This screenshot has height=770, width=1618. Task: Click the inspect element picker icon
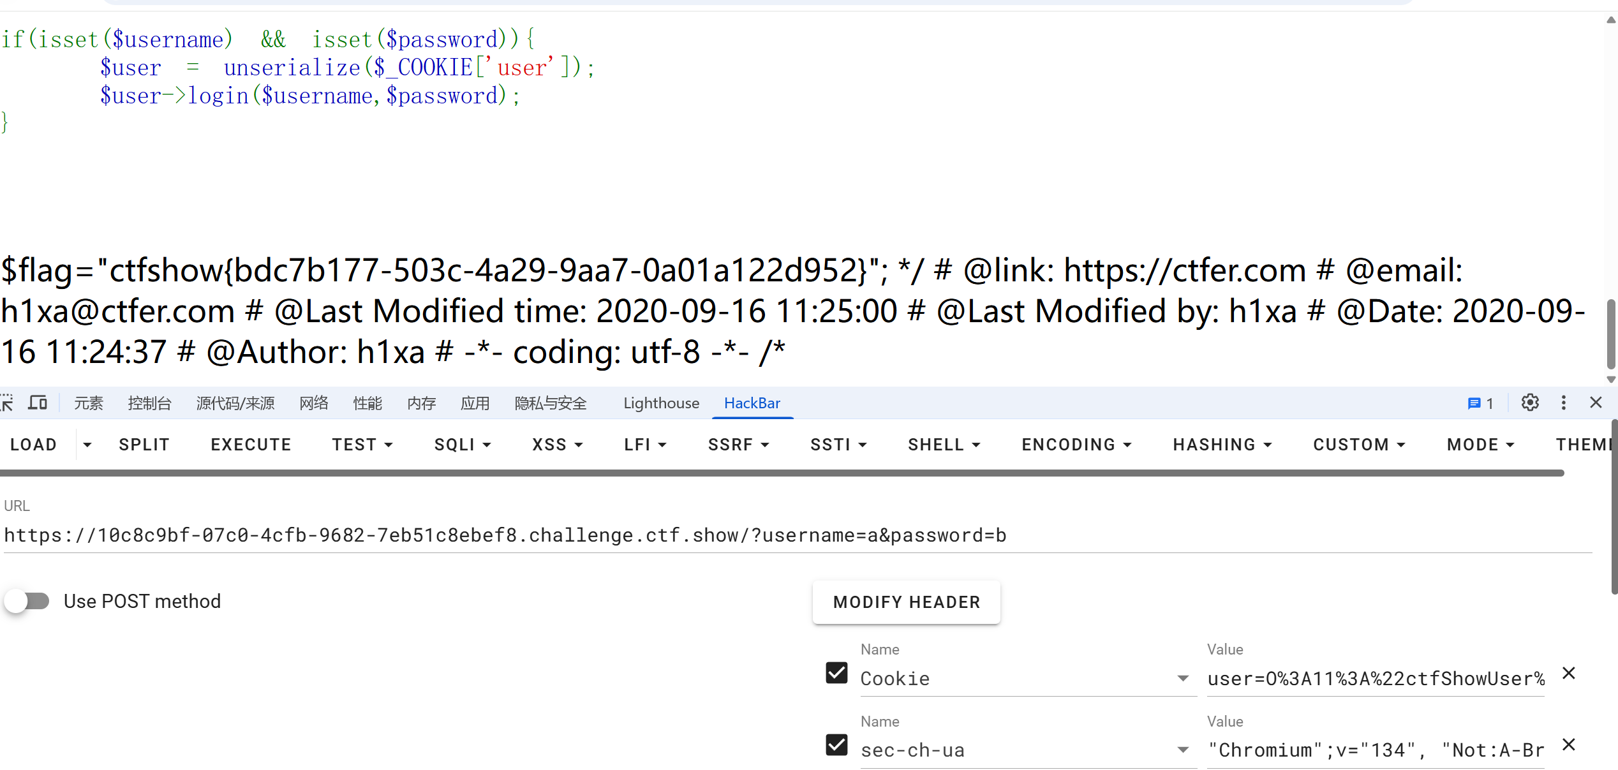[7, 403]
